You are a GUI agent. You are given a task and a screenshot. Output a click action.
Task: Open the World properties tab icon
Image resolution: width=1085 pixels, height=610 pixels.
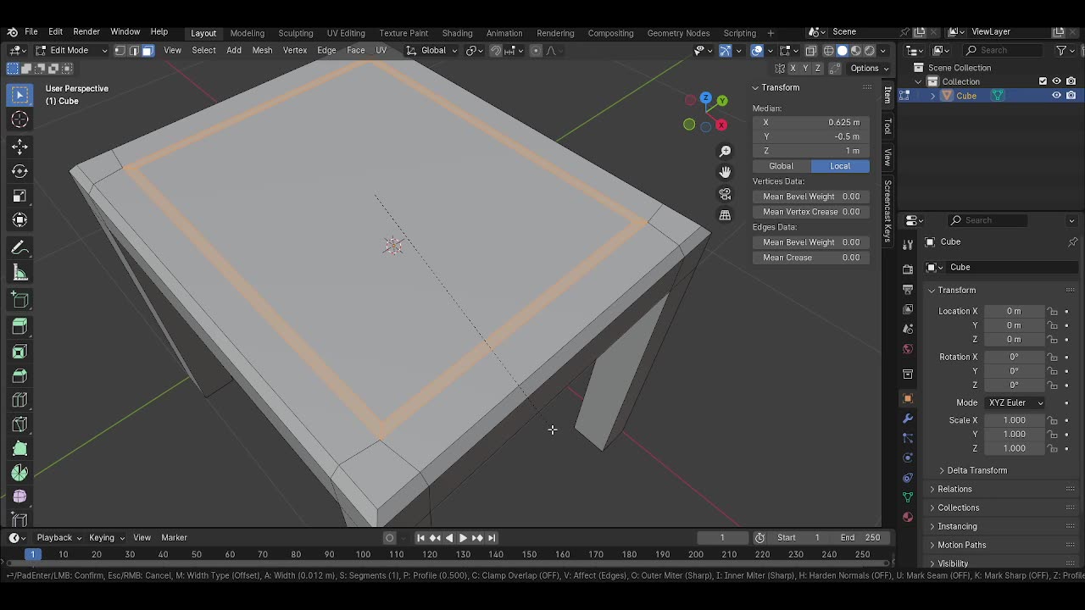click(x=908, y=349)
